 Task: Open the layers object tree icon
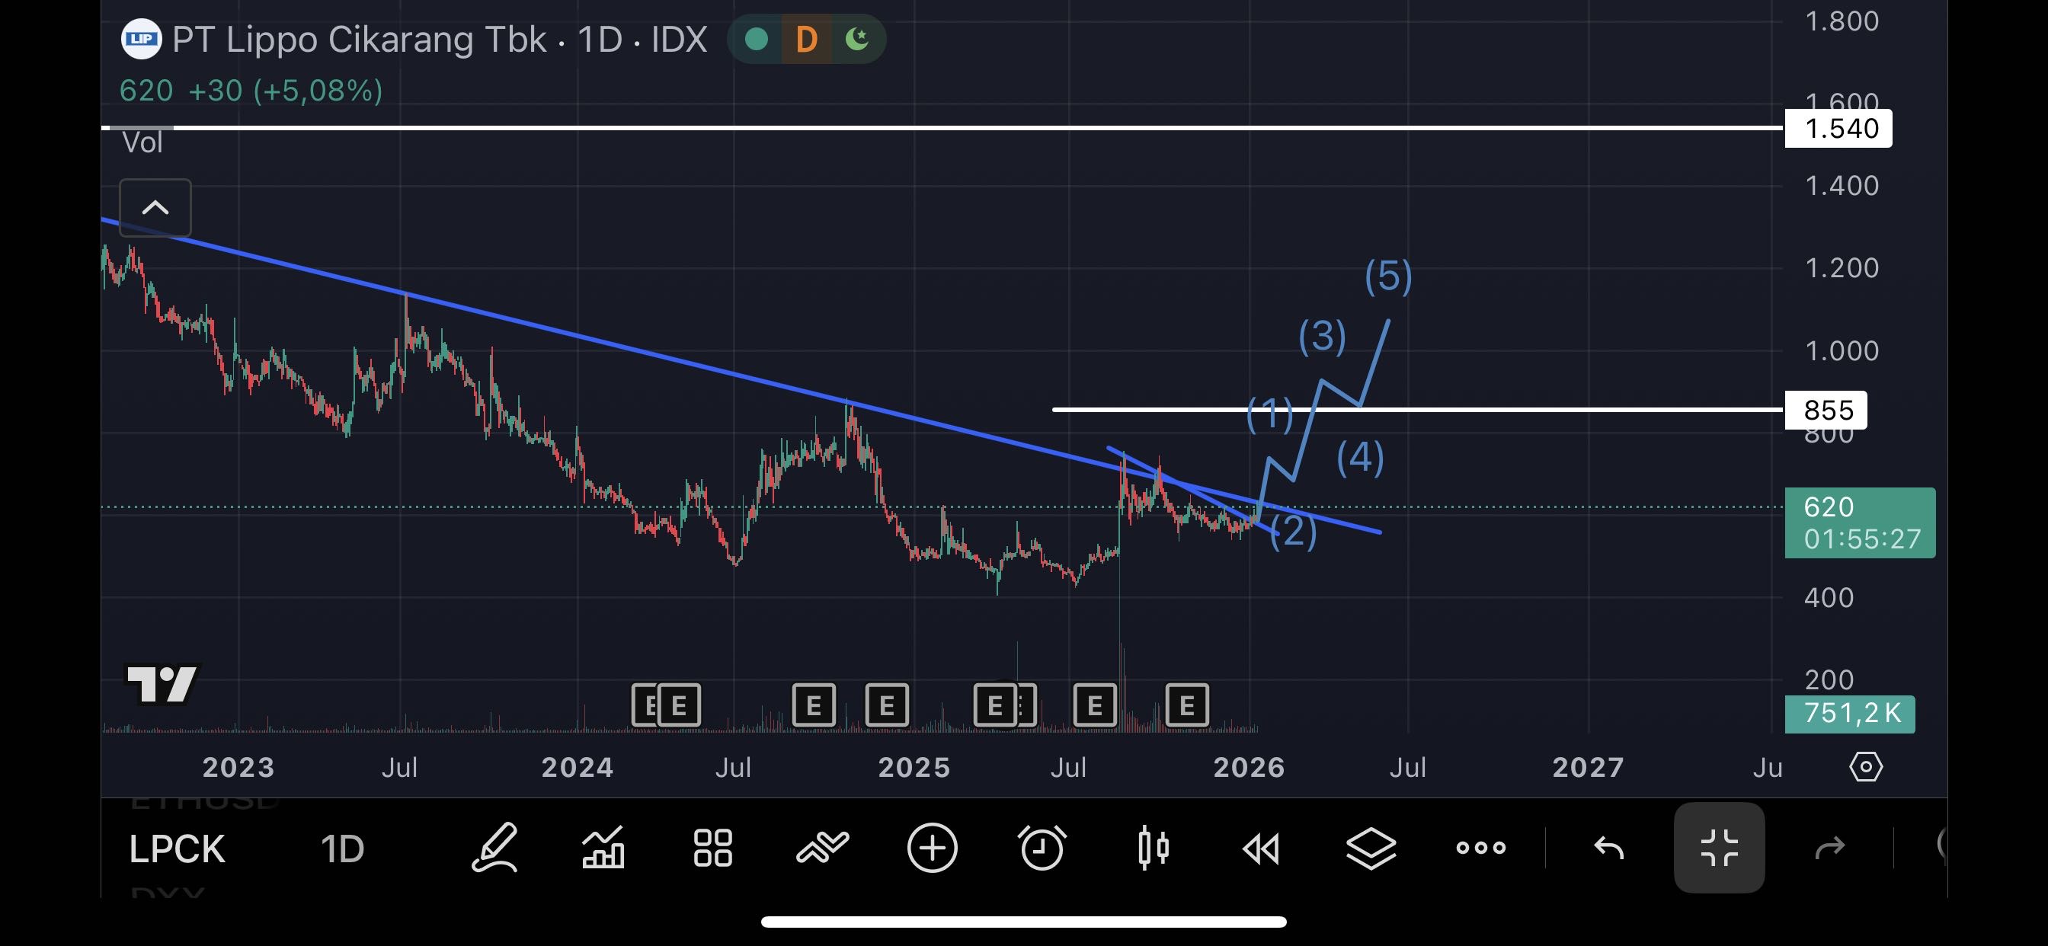pyautogui.click(x=1371, y=849)
